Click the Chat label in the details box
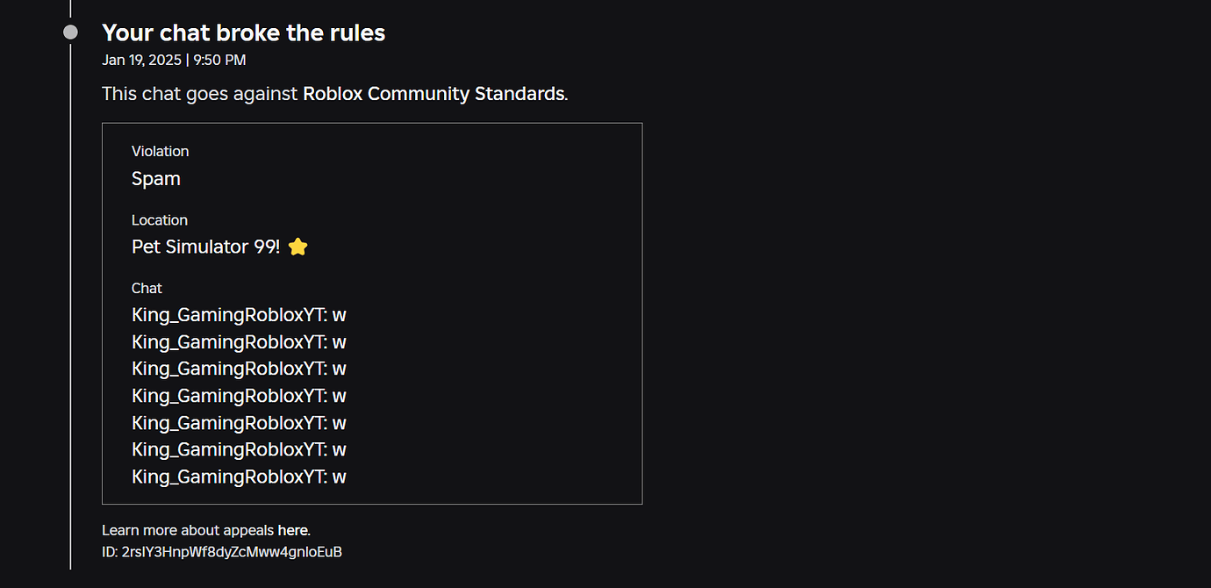 click(x=147, y=288)
